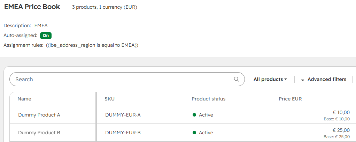Sort by Product status column header
356x142 pixels.
pos(208,99)
